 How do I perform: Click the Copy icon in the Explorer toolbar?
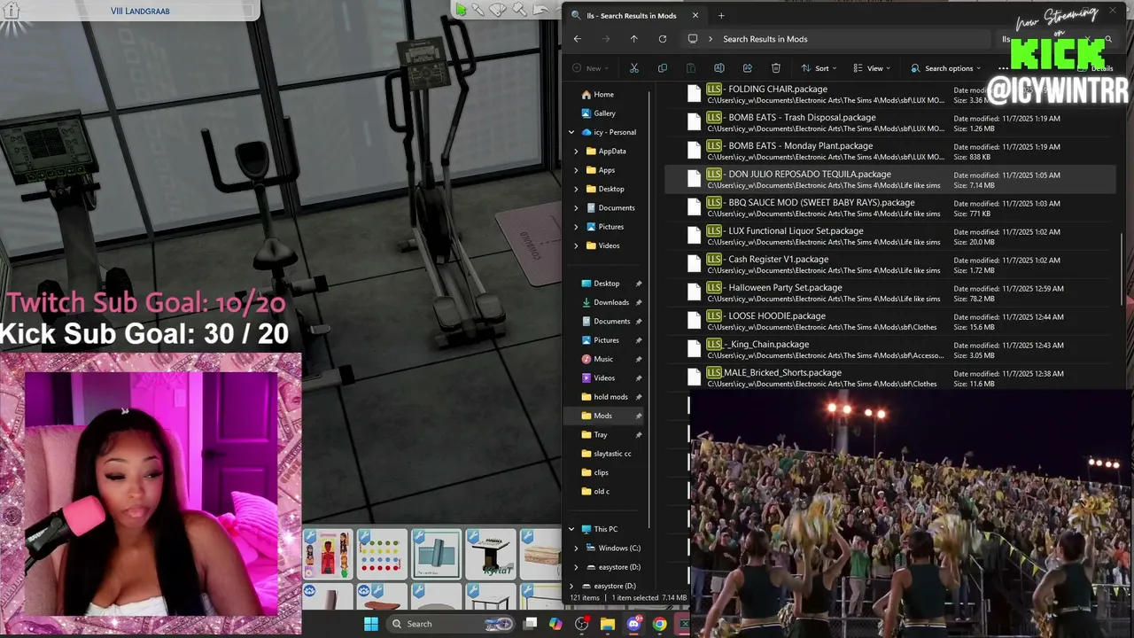click(x=662, y=68)
